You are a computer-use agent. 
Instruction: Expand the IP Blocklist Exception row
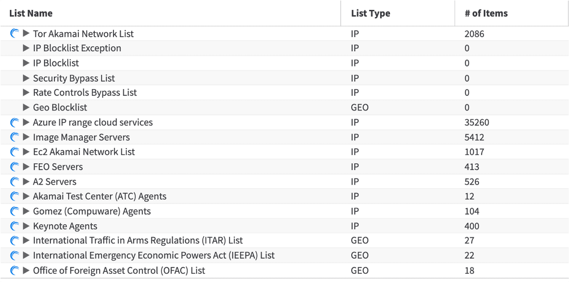click(x=26, y=48)
